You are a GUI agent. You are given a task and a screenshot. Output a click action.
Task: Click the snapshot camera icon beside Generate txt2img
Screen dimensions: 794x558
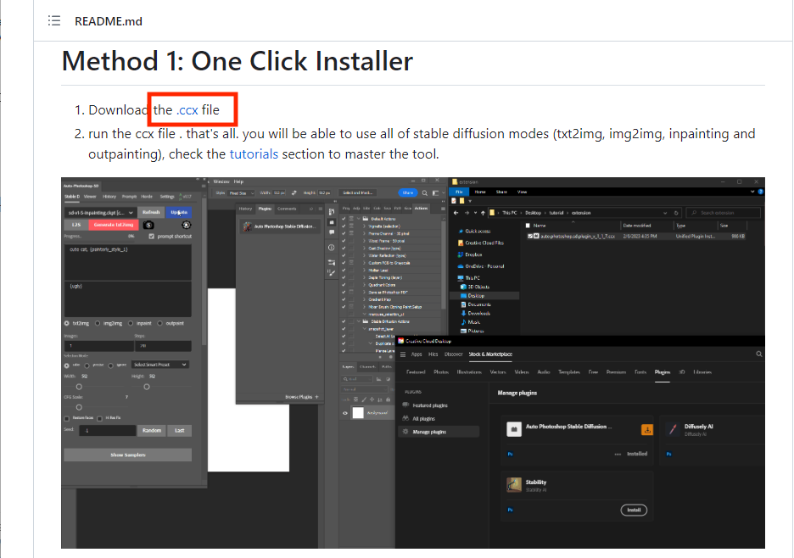click(x=148, y=225)
